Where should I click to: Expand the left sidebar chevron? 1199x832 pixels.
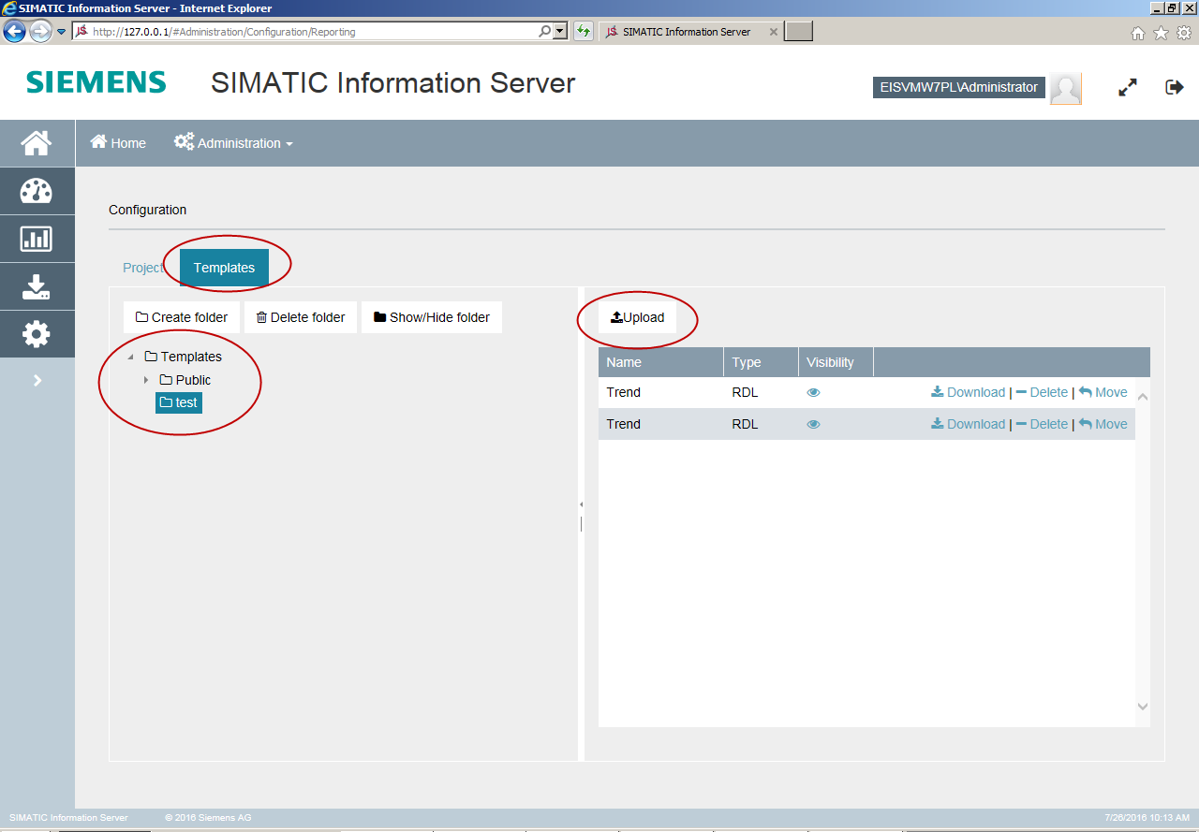[x=37, y=380]
